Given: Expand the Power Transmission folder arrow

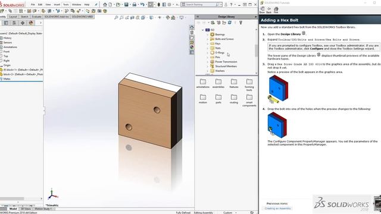Looking at the screenshot, I should click(208, 62).
